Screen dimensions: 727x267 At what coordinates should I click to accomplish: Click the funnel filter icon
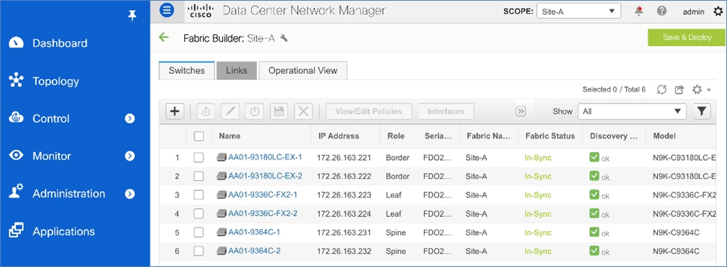702,111
